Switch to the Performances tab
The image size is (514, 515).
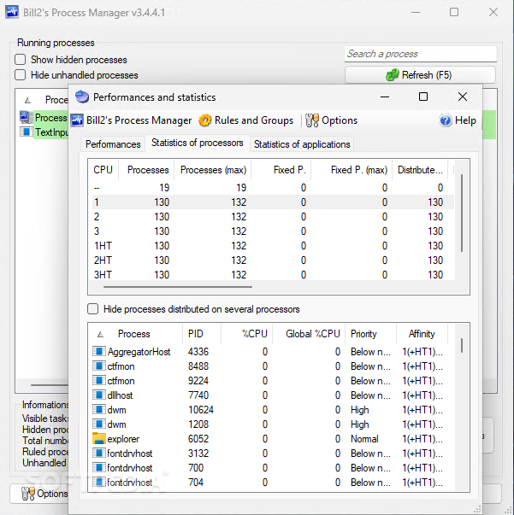pos(113,144)
